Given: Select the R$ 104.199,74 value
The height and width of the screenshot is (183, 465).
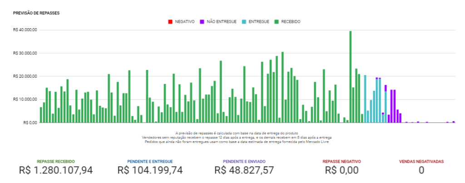Looking at the screenshot, I should [x=150, y=170].
